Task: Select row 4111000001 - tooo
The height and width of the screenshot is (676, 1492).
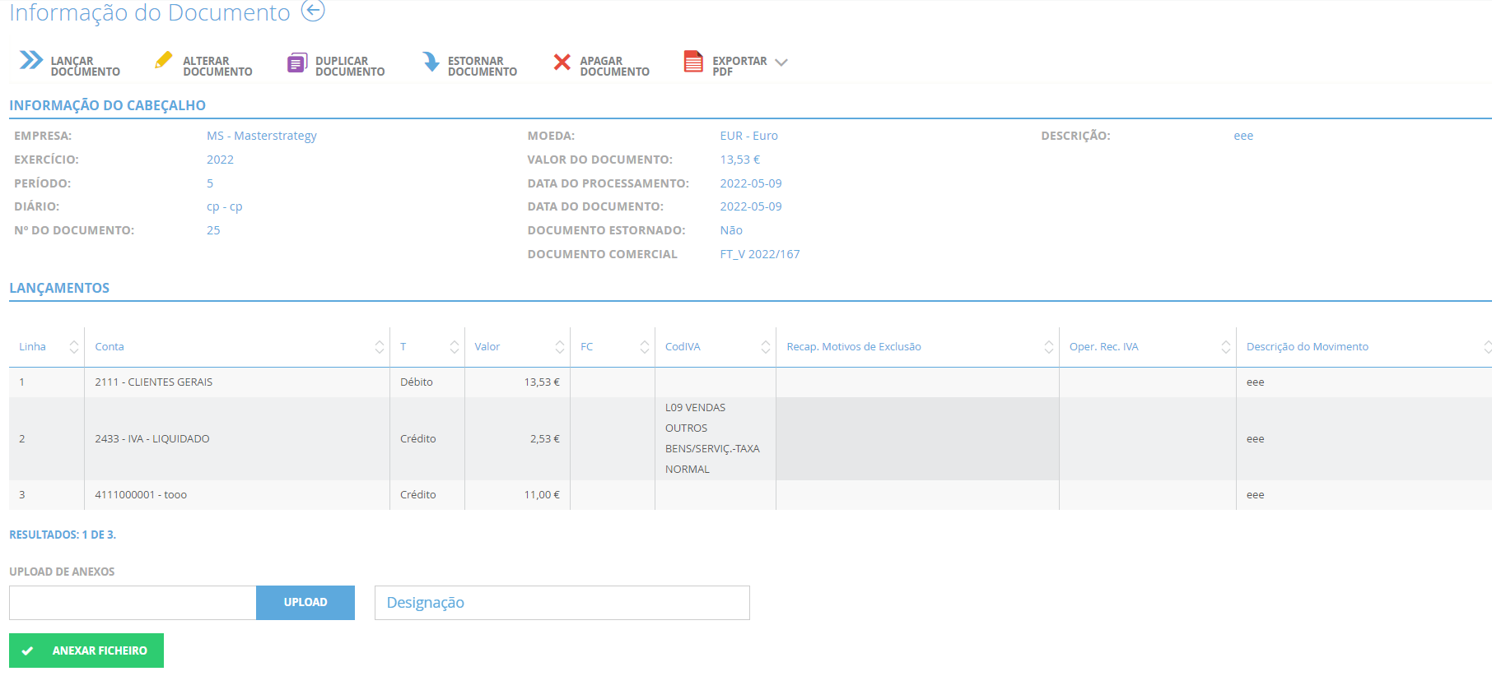Action: coord(750,495)
